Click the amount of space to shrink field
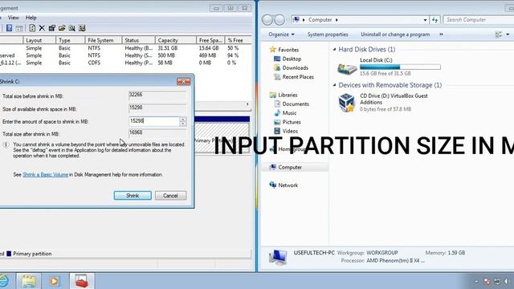514x289 pixels. click(x=154, y=121)
